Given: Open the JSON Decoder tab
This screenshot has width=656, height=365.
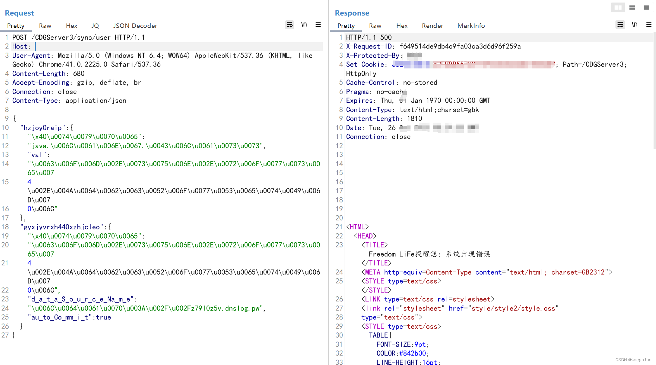Looking at the screenshot, I should click(x=135, y=26).
